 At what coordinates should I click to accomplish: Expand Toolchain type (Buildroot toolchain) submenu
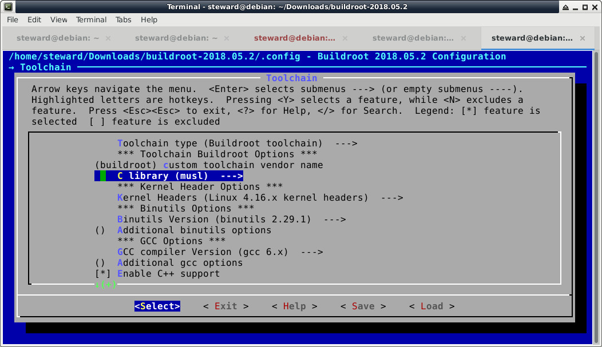[237, 143]
